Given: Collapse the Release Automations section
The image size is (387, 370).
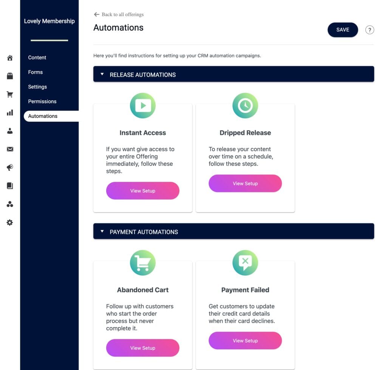Looking at the screenshot, I should [102, 74].
